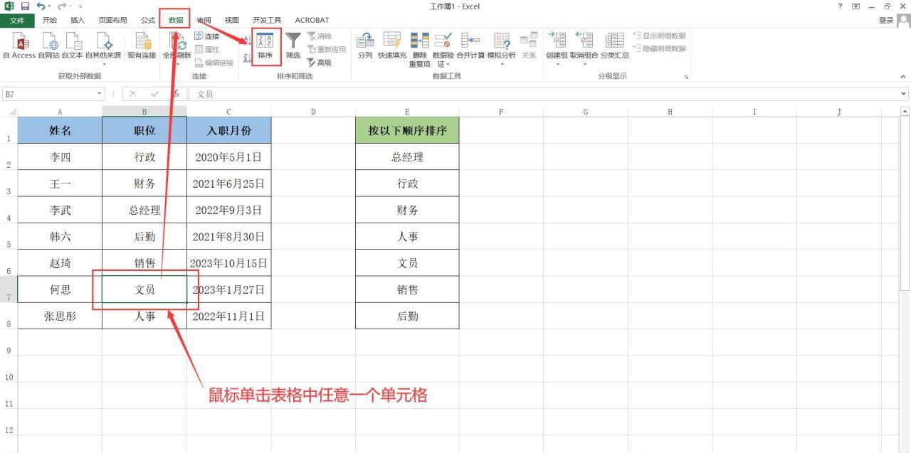Select the 姓名 header cell
This screenshot has width=911, height=453.
click(x=60, y=131)
